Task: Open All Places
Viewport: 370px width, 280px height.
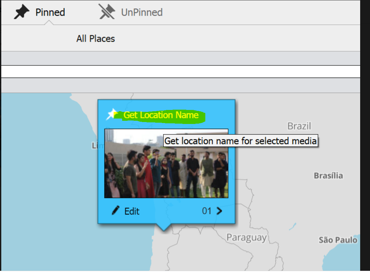Action: coord(95,38)
